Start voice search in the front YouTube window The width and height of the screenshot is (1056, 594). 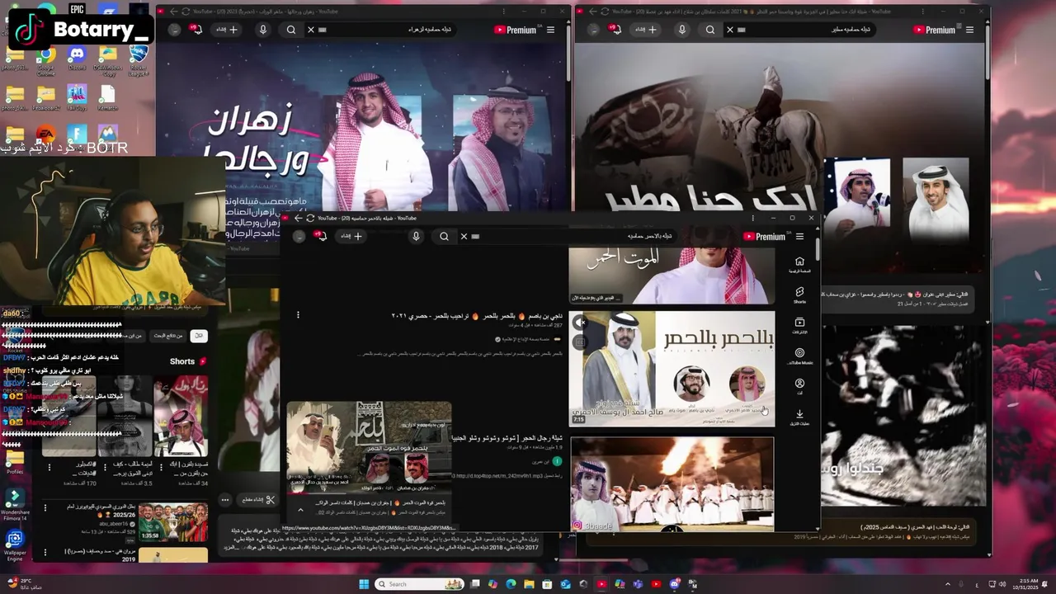pos(416,237)
